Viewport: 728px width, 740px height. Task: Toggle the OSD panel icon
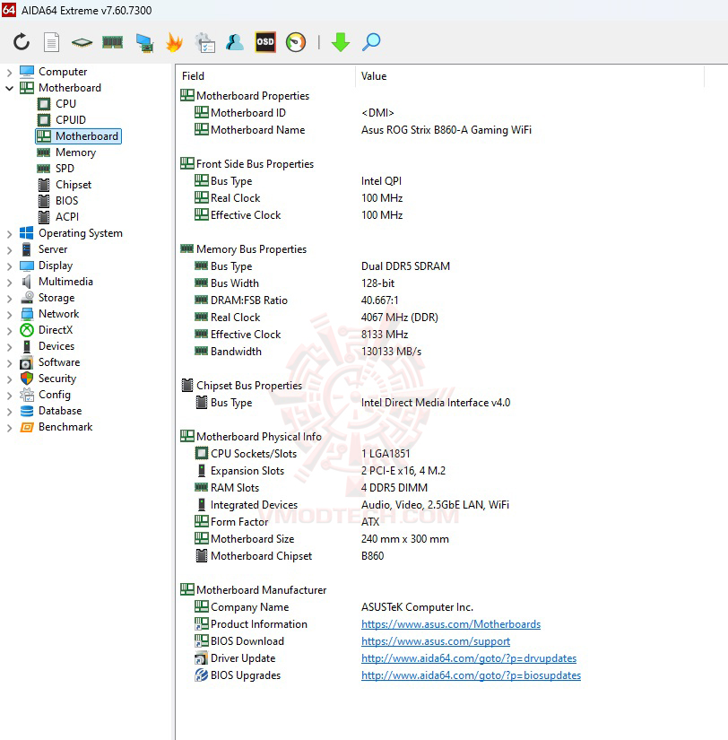click(x=265, y=42)
